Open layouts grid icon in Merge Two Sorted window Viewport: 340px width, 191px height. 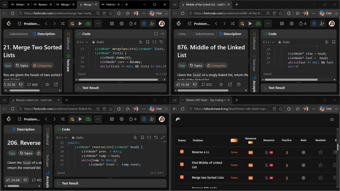pos(112,23)
